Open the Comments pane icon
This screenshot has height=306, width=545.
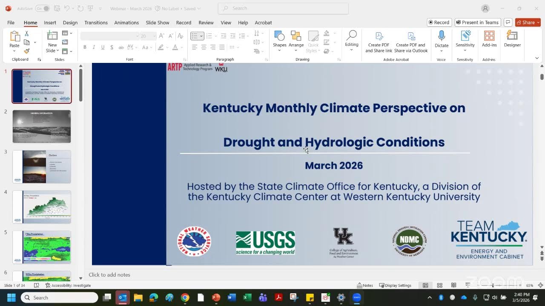[508, 23]
